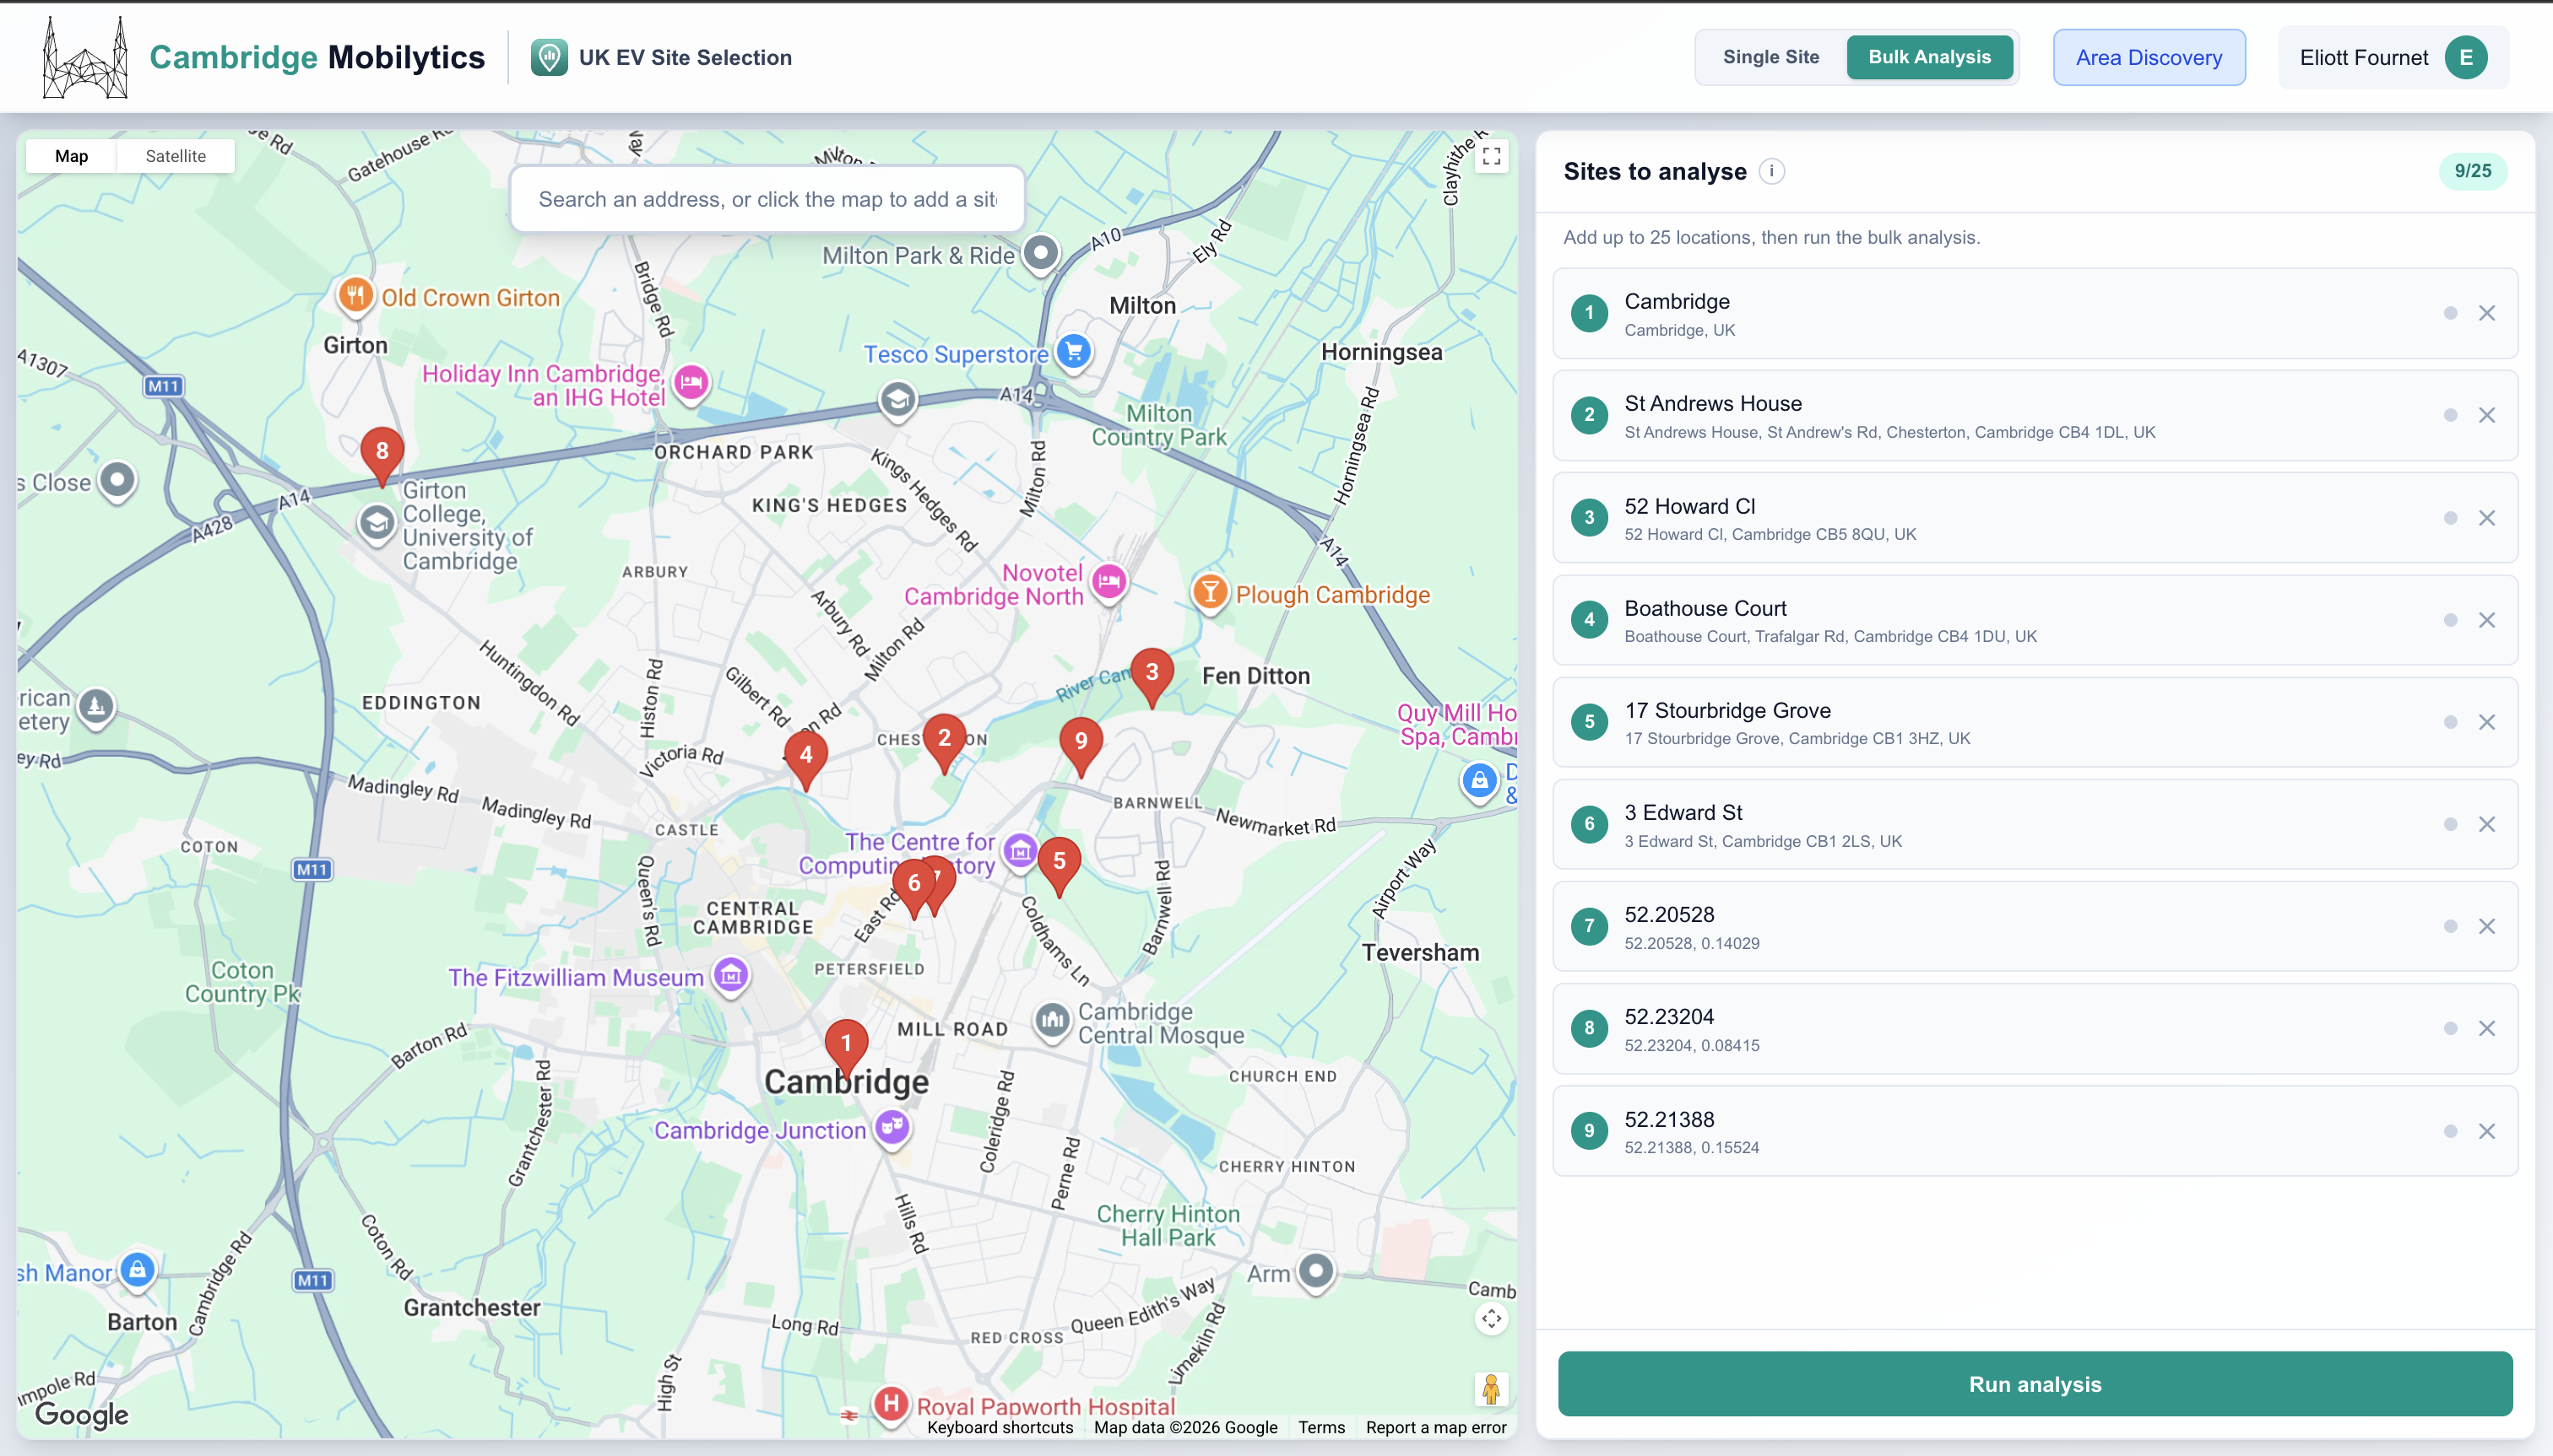Click the map recenter location icon
This screenshot has height=1456, width=2553.
coord(1491,1319)
